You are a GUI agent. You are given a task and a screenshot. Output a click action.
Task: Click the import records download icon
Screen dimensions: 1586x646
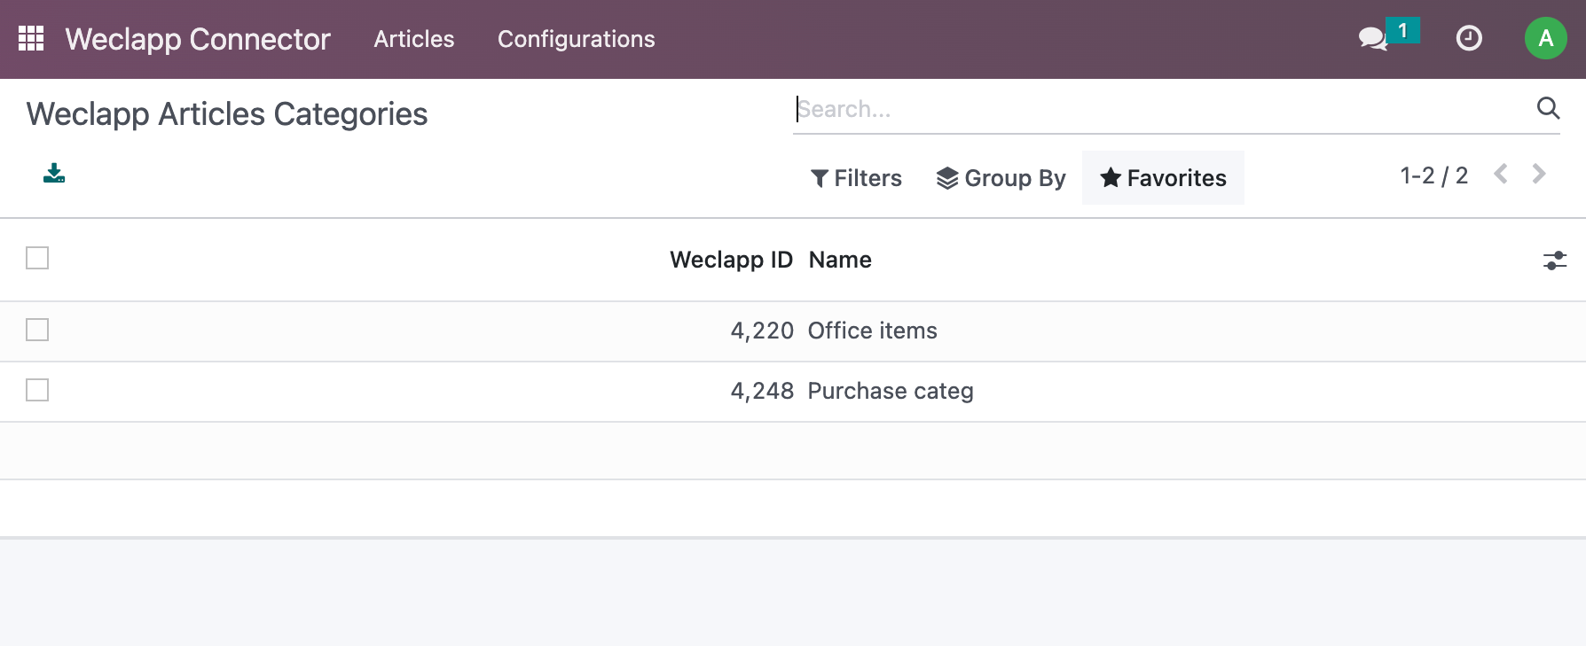point(54,174)
